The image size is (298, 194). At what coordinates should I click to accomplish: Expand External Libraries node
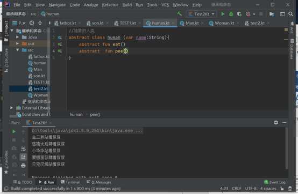(11, 108)
